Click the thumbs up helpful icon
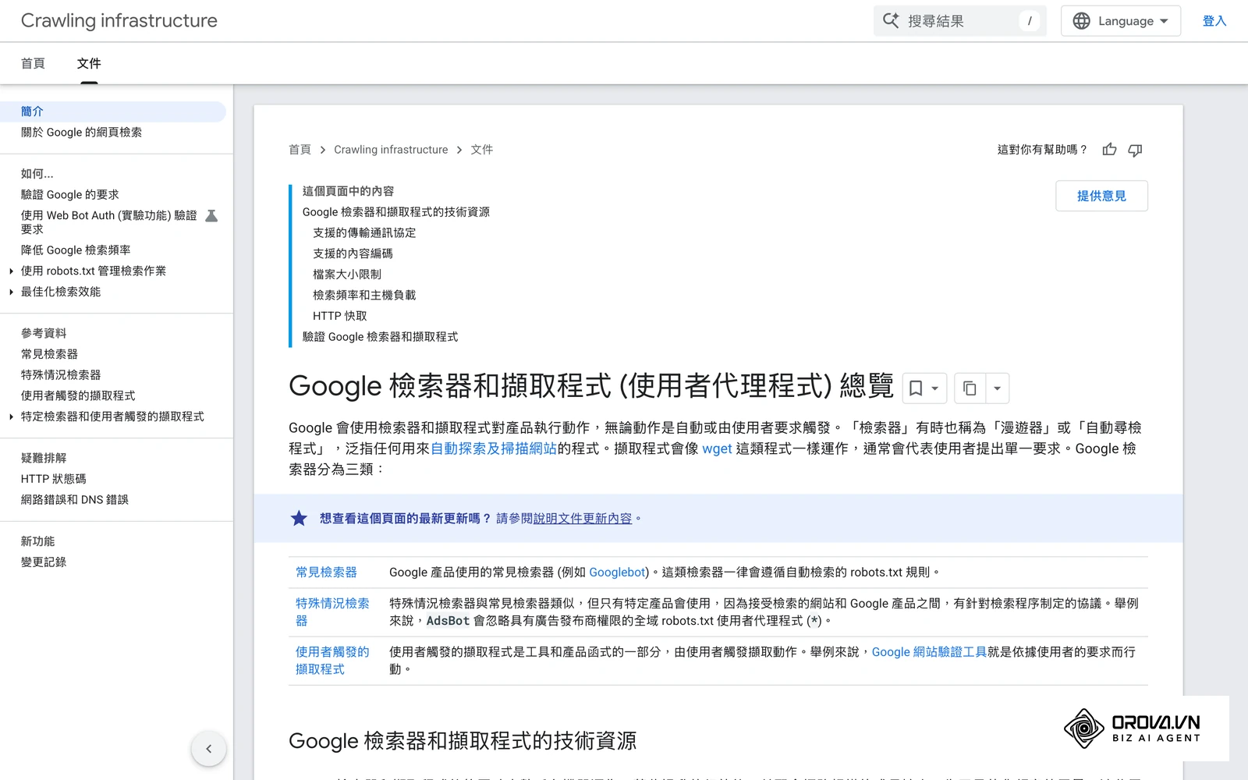Viewport: 1248px width, 780px height. [1109, 150]
